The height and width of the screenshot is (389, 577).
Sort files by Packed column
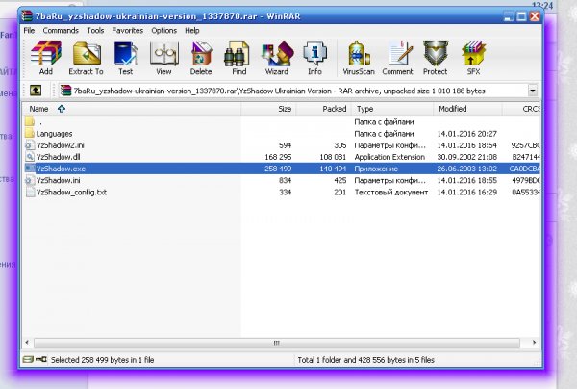click(x=324, y=109)
